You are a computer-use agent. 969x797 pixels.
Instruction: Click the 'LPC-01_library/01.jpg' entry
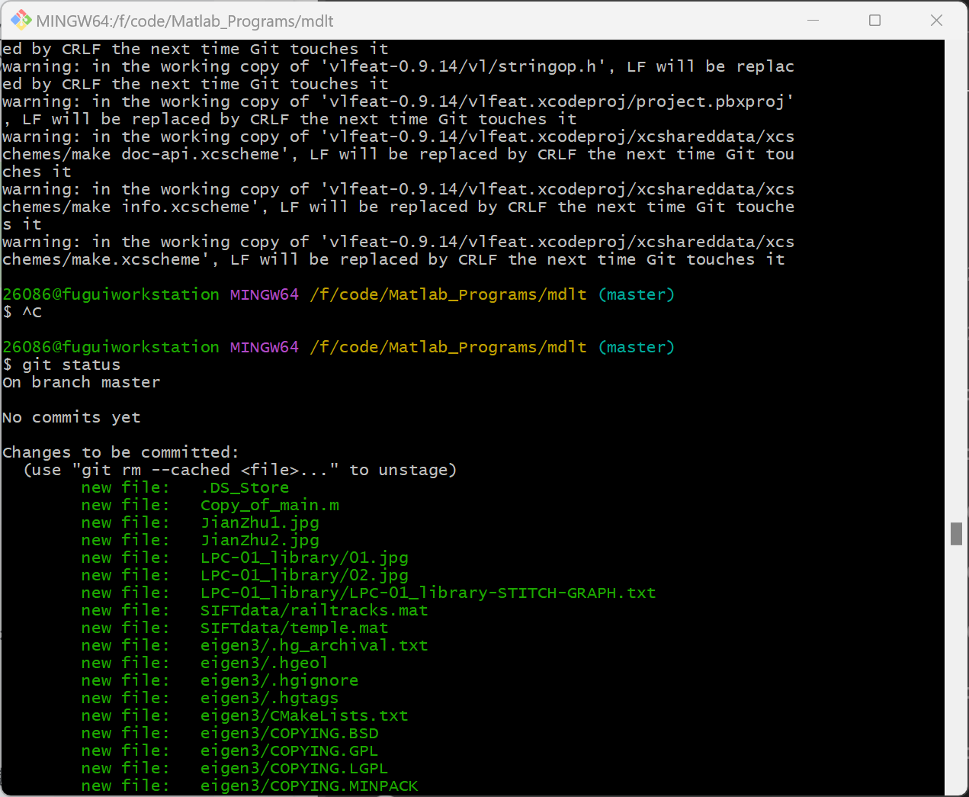click(304, 558)
